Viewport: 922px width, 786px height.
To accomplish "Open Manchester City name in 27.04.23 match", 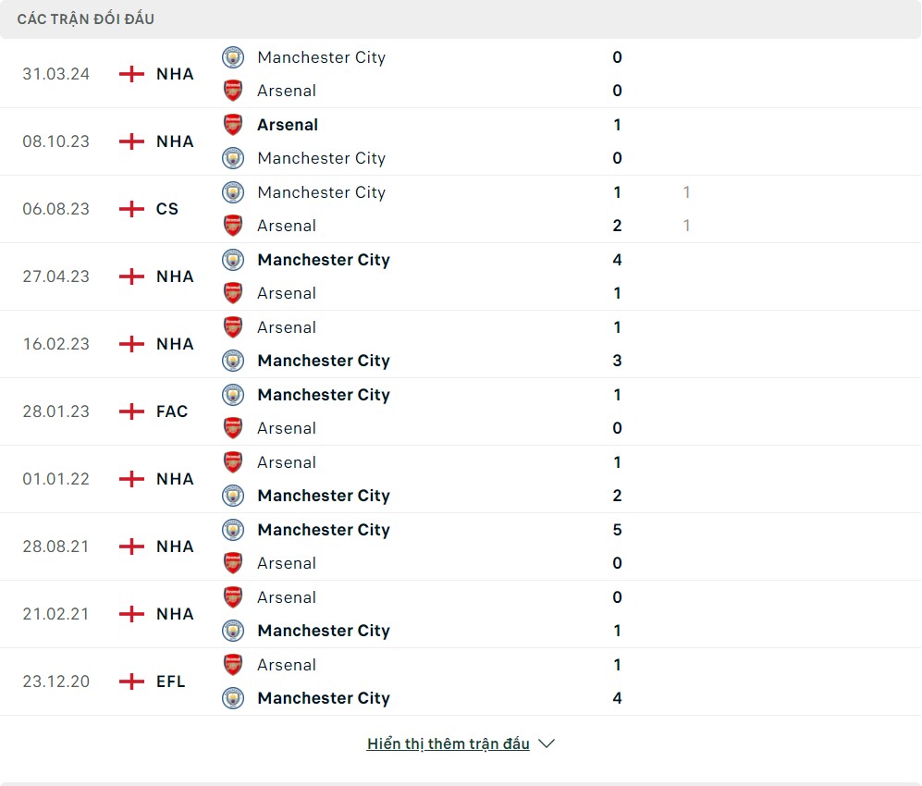I will click(324, 260).
